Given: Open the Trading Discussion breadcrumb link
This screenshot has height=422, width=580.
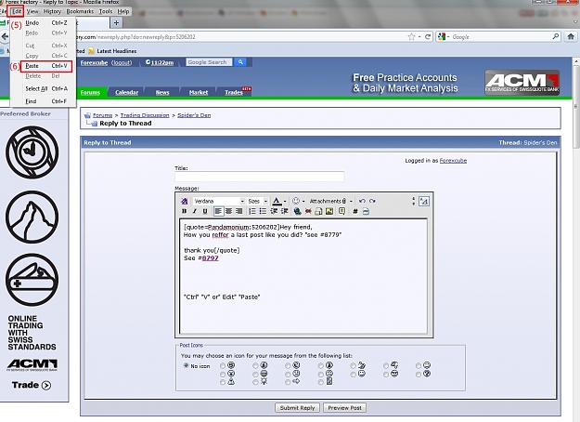Looking at the screenshot, I should (x=145, y=115).
